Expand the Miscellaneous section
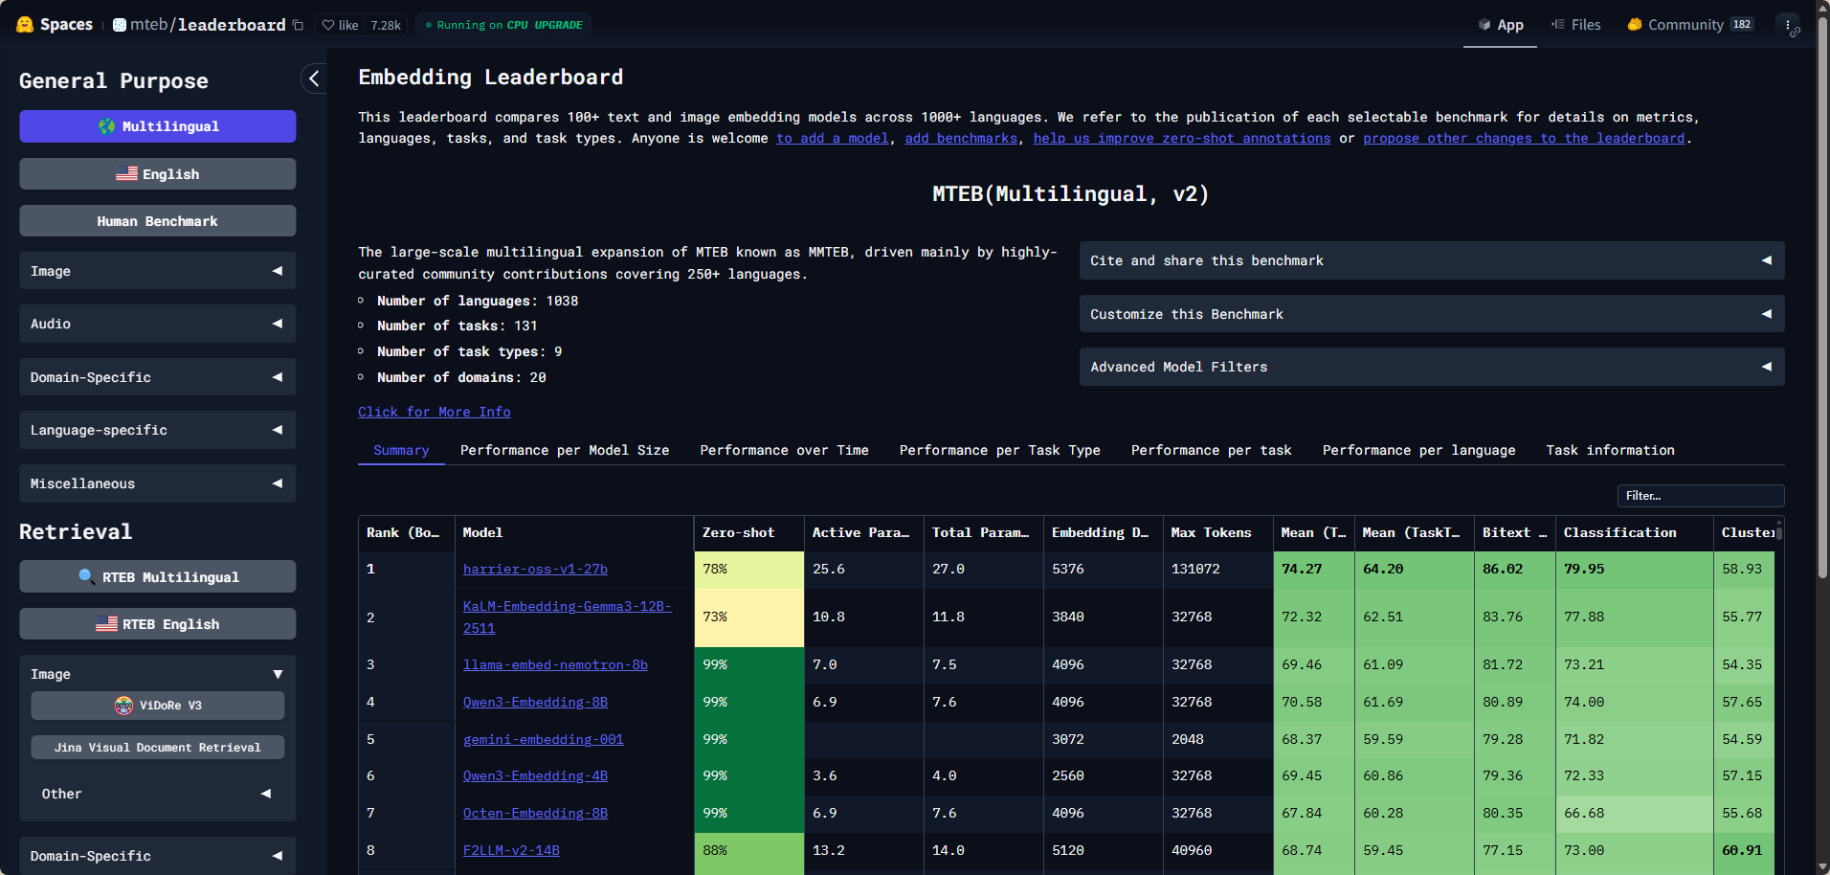Screen dimensions: 1830x875 click(x=158, y=483)
